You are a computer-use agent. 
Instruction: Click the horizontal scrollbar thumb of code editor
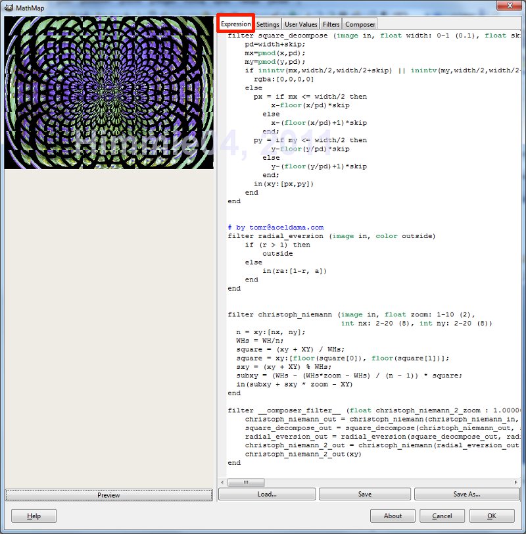[246, 482]
